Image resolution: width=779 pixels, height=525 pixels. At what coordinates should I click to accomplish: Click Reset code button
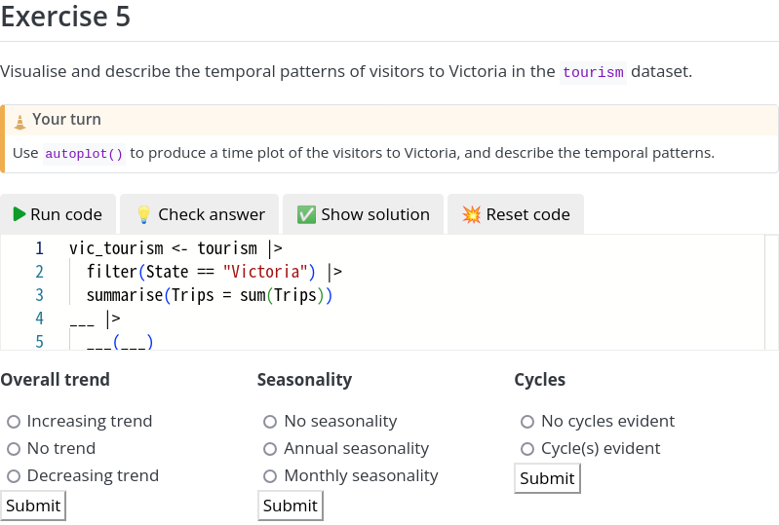coord(516,214)
